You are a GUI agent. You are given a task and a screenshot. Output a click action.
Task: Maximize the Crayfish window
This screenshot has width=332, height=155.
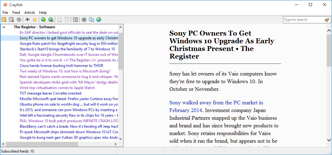[310, 5]
